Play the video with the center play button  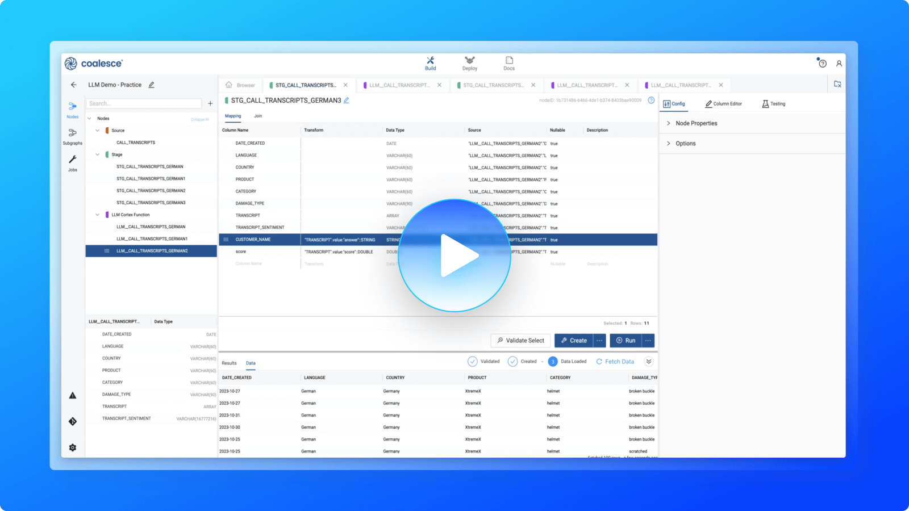pos(454,256)
